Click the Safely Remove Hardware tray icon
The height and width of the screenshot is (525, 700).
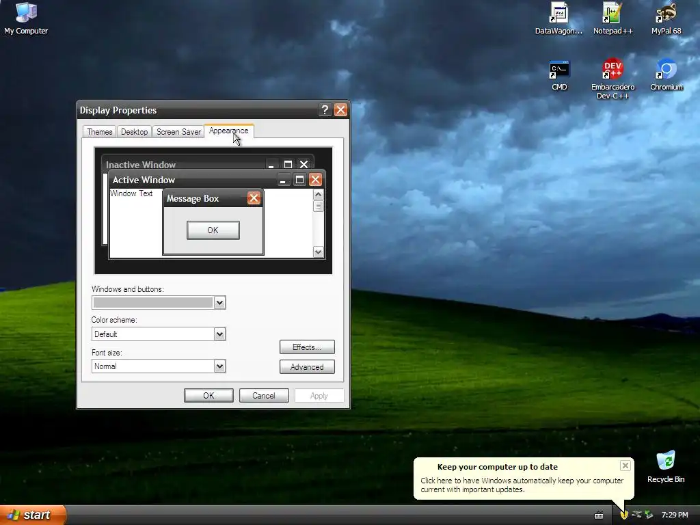click(x=649, y=515)
